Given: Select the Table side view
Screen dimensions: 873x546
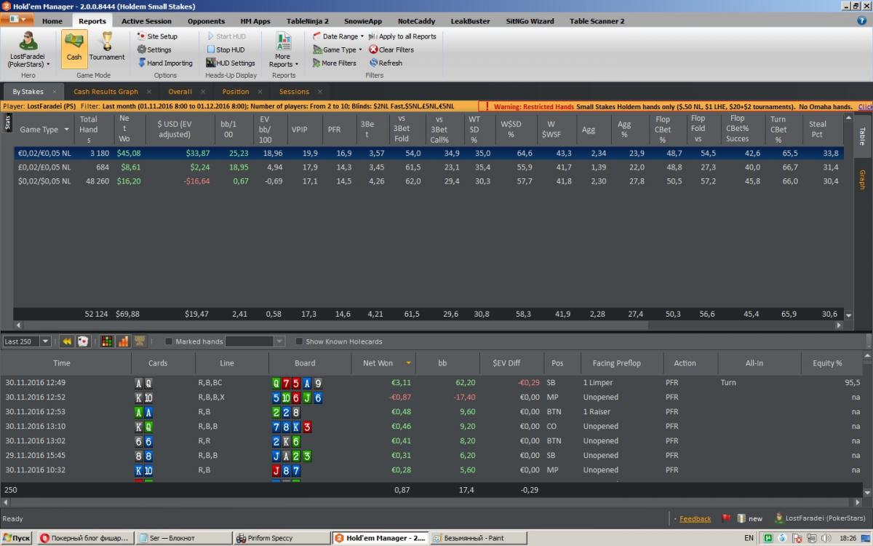Looking at the screenshot, I should click(x=863, y=136).
